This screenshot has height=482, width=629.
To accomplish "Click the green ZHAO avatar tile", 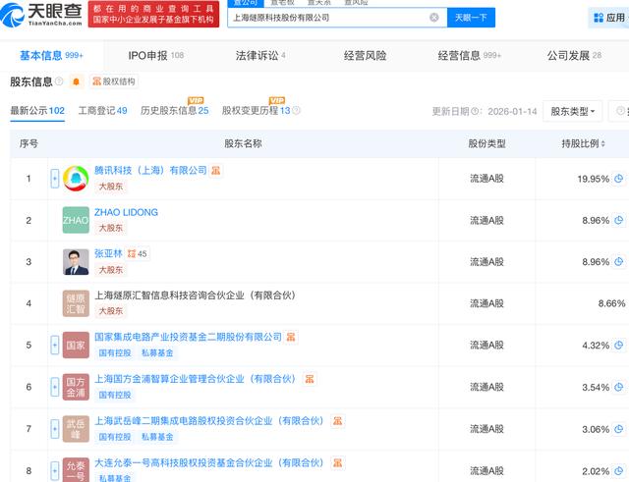I will [x=76, y=221].
